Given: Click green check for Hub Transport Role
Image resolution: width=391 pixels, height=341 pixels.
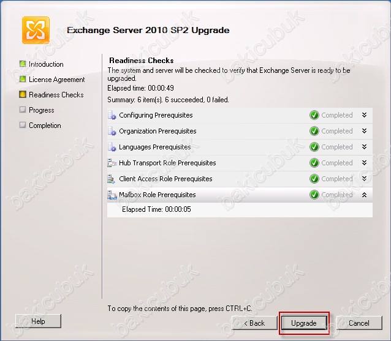Looking at the screenshot, I should [x=314, y=163].
